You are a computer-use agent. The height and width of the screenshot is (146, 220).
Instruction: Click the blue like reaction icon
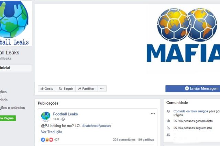(x=43, y=139)
